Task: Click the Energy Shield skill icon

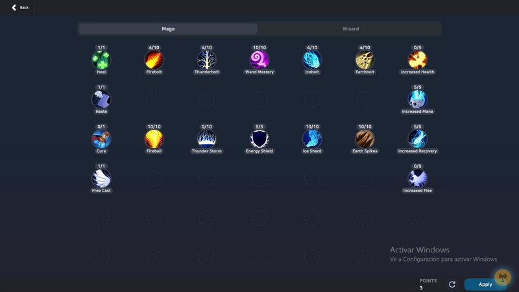Action: click(x=259, y=139)
